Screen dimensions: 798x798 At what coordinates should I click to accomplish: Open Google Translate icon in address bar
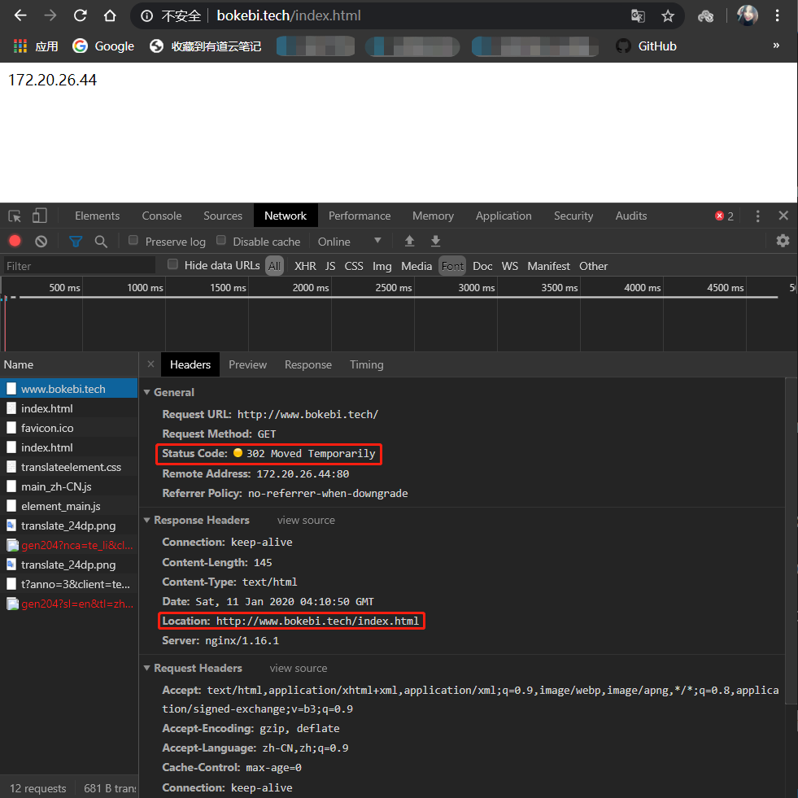(x=638, y=16)
